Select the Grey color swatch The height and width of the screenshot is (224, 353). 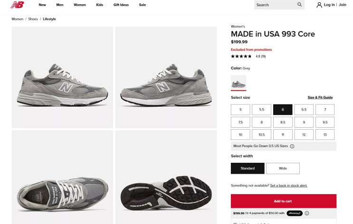(x=239, y=83)
